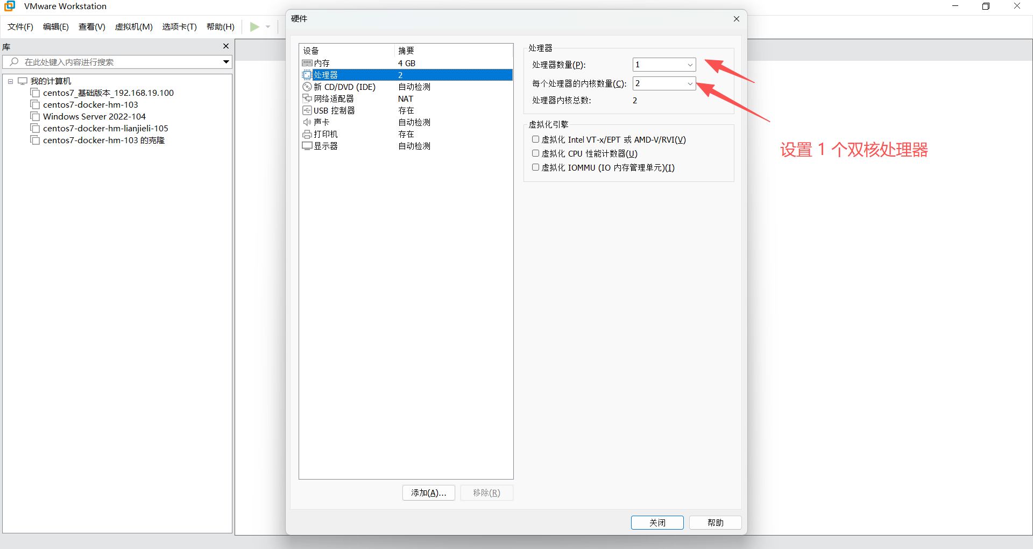Click the printer device icon
Image resolution: width=1033 pixels, height=549 pixels.
[x=307, y=134]
